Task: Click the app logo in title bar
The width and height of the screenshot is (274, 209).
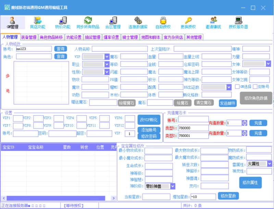Action: click(x=7, y=8)
